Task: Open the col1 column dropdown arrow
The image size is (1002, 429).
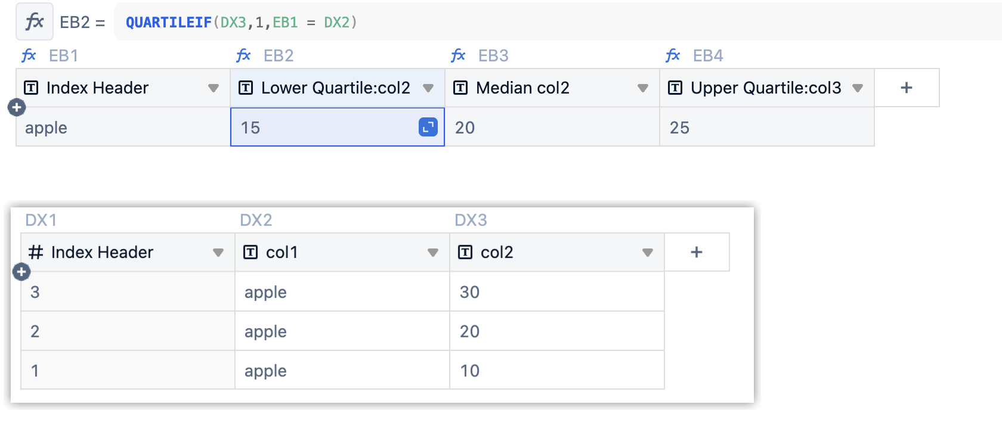Action: tap(433, 253)
